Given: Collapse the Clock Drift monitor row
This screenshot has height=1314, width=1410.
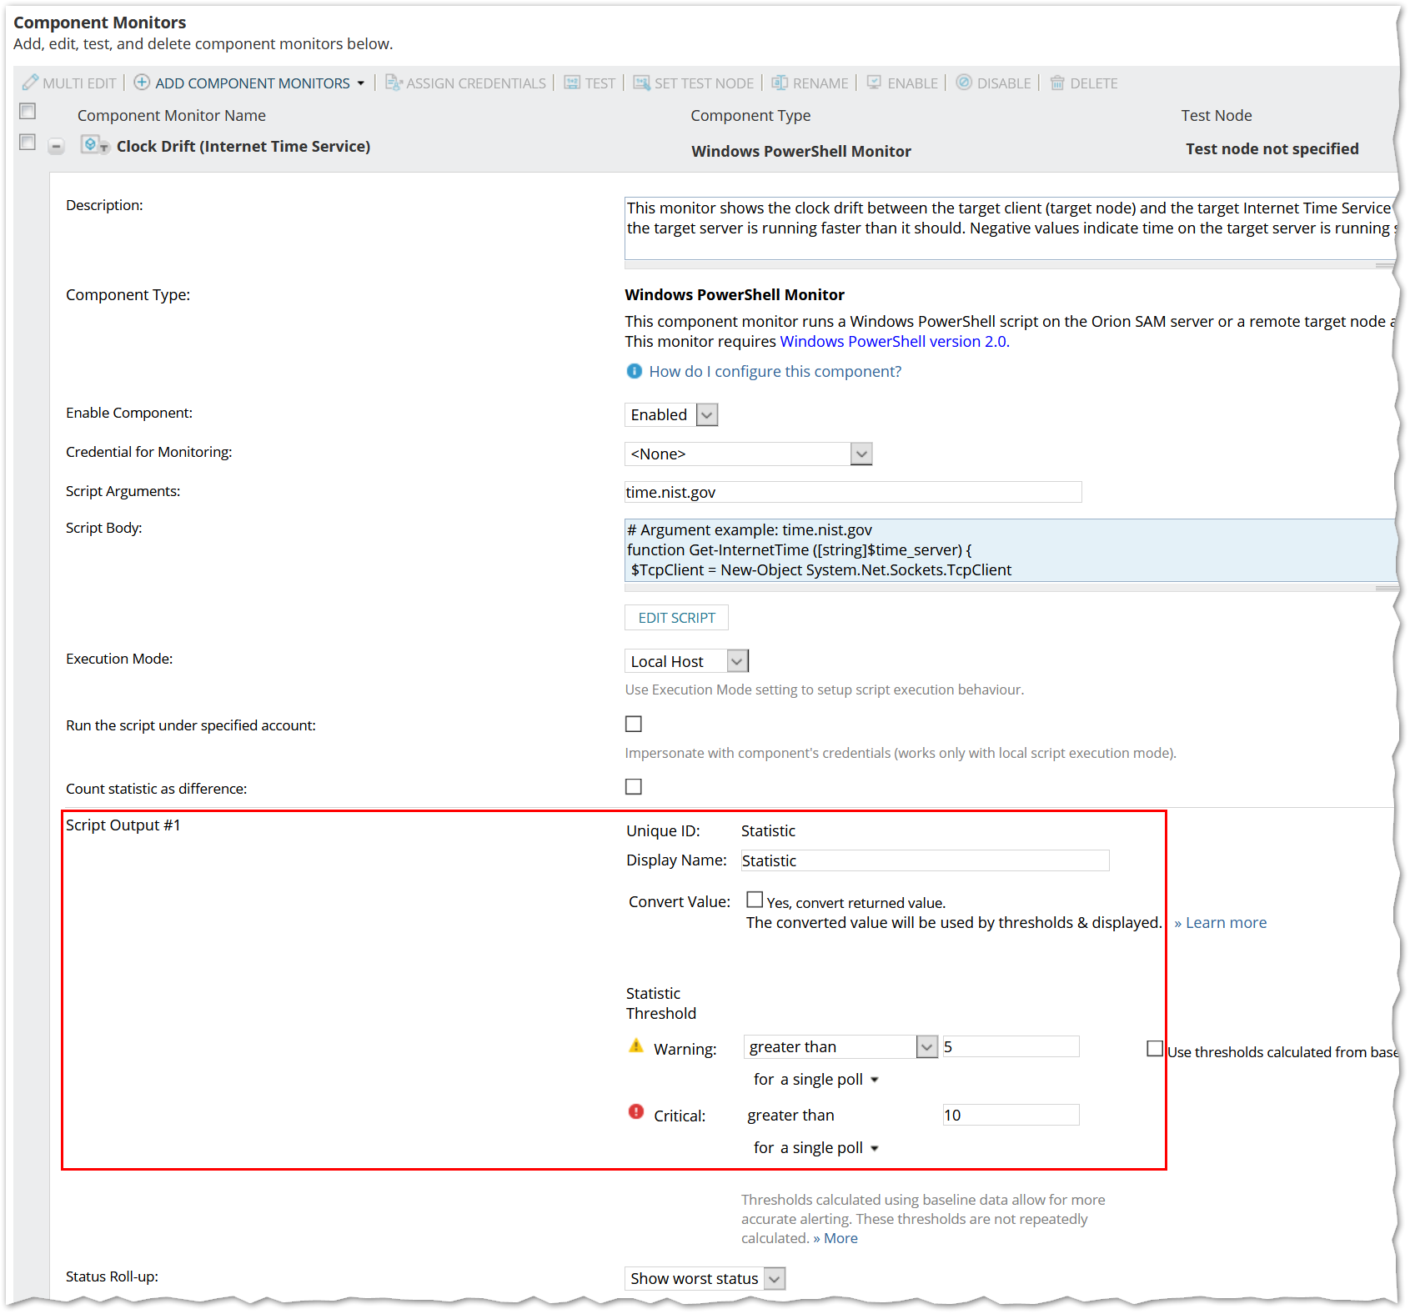Looking at the screenshot, I should pyautogui.click(x=56, y=147).
